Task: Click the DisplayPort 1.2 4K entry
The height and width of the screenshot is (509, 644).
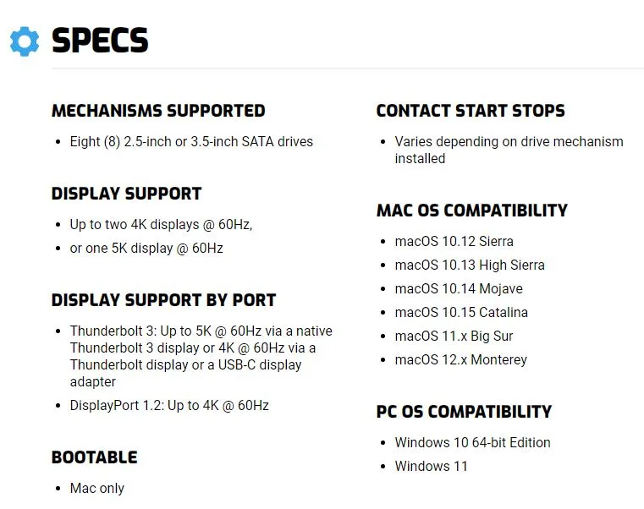Action: pyautogui.click(x=169, y=406)
